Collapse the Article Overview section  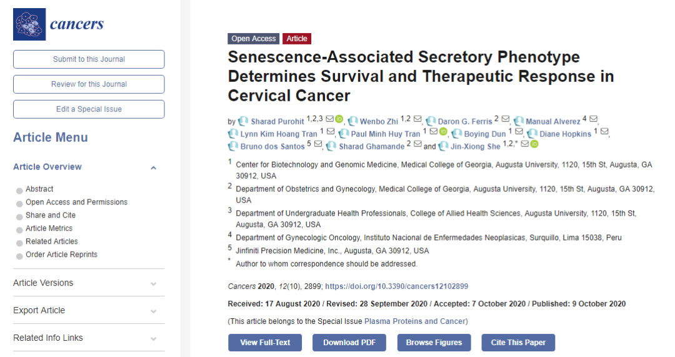point(153,168)
